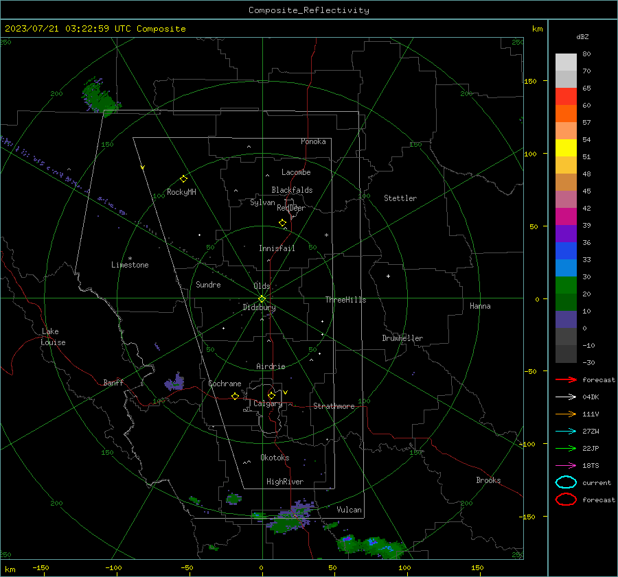Click the Limestone label
Image resolution: width=618 pixels, height=577 pixels.
[130, 265]
